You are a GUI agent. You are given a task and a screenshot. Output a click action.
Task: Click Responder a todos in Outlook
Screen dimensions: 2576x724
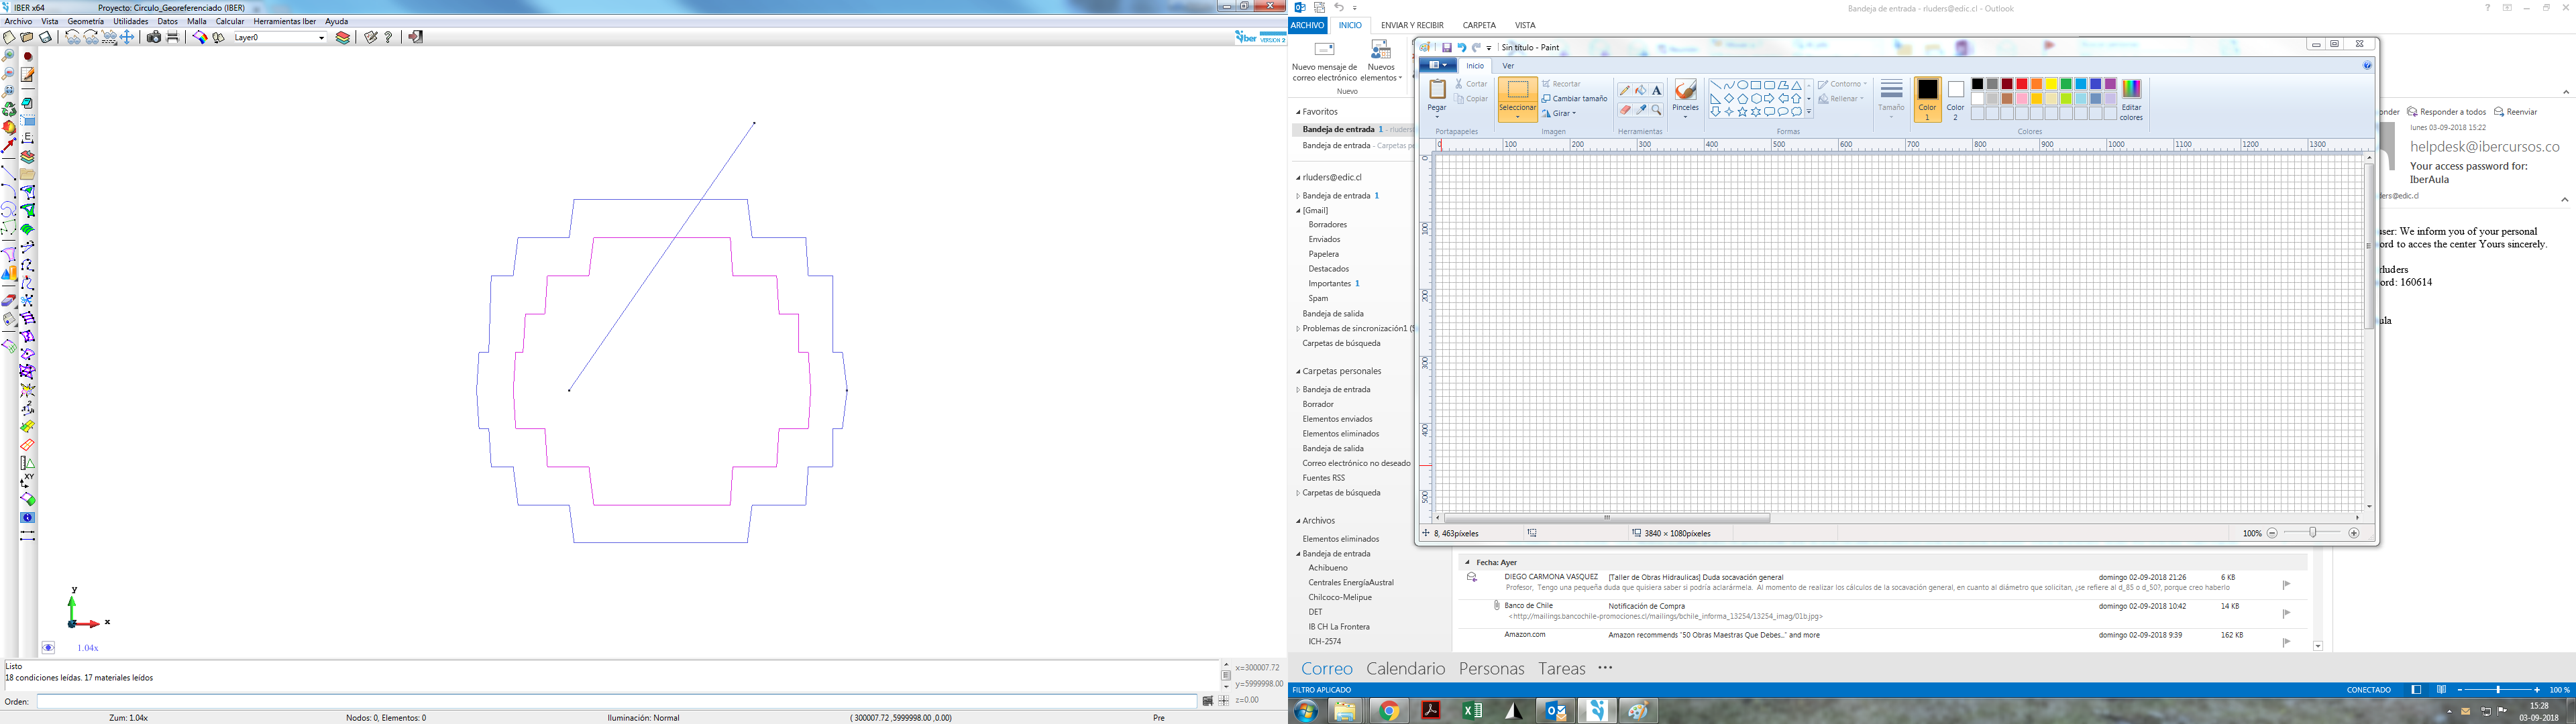pos(2446,112)
